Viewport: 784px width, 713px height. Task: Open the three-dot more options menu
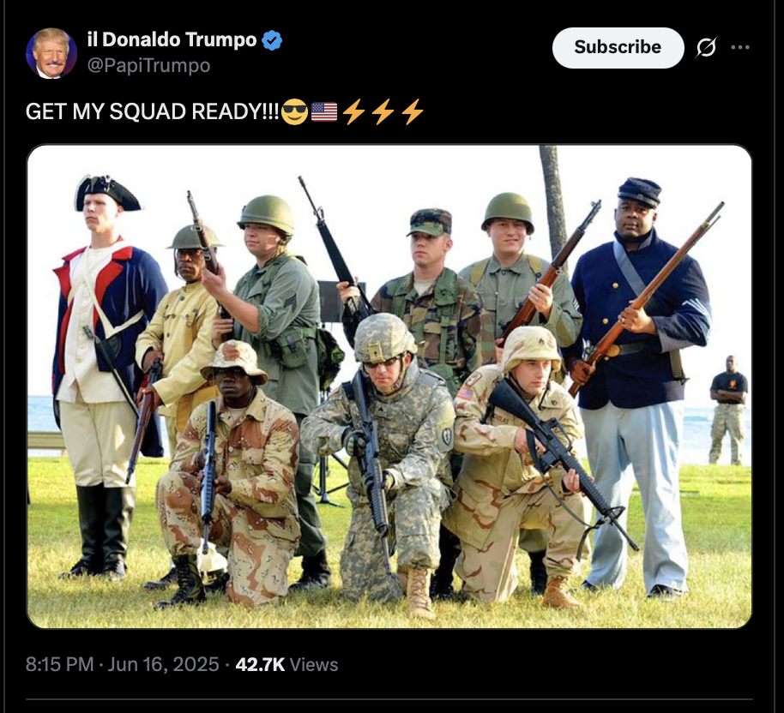[x=740, y=47]
